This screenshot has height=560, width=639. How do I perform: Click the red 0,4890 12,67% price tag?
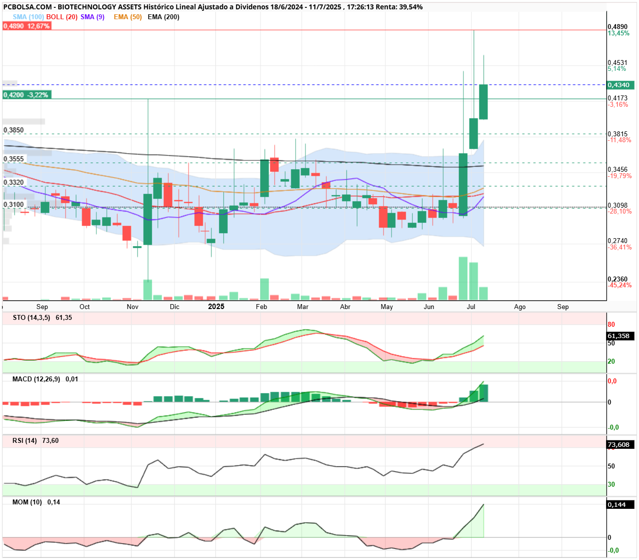coord(27,26)
